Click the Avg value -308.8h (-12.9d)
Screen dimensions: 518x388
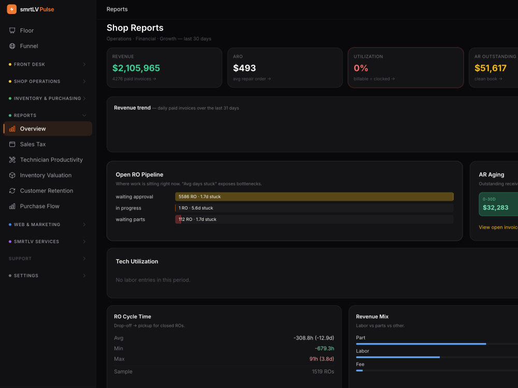tap(313, 338)
